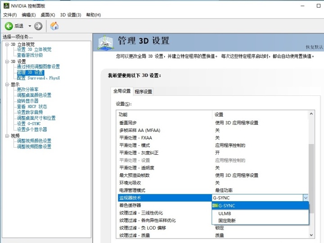Open 旋转显示器 task
The image size is (324, 243).
(x=28, y=101)
